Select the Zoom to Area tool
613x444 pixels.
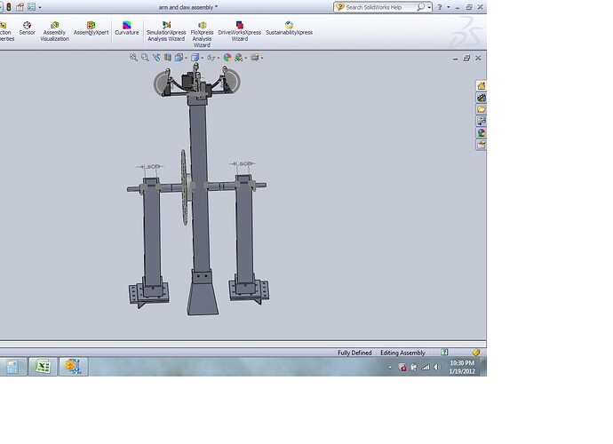[145, 58]
